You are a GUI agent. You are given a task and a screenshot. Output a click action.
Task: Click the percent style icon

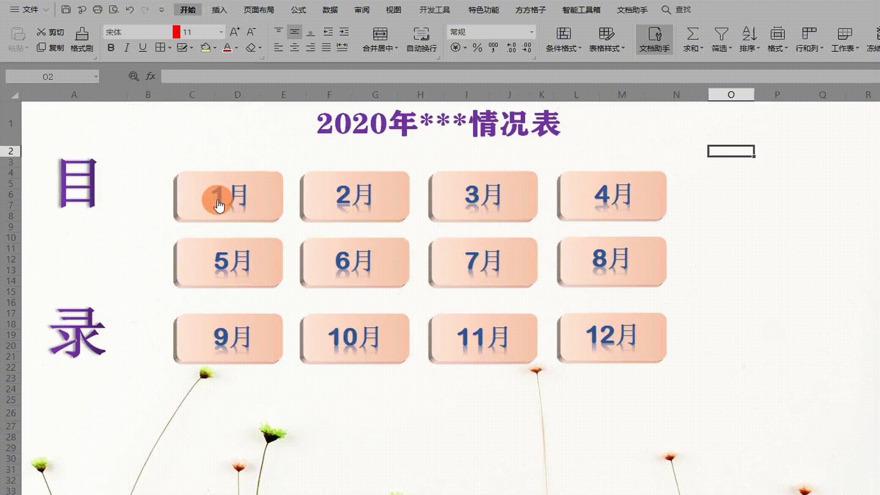coord(477,48)
